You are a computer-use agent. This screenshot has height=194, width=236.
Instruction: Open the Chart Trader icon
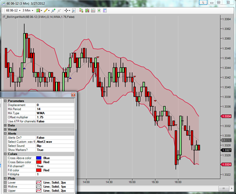(x=81, y=10)
